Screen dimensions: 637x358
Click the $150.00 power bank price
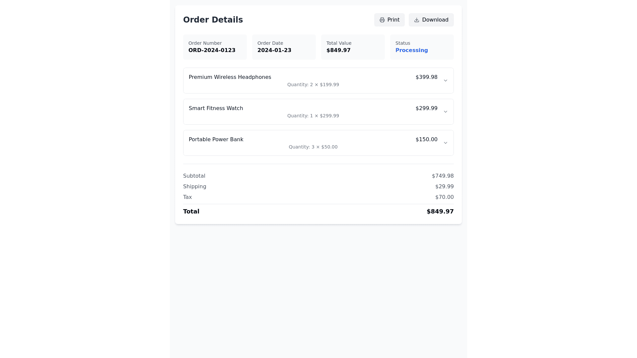click(426, 140)
